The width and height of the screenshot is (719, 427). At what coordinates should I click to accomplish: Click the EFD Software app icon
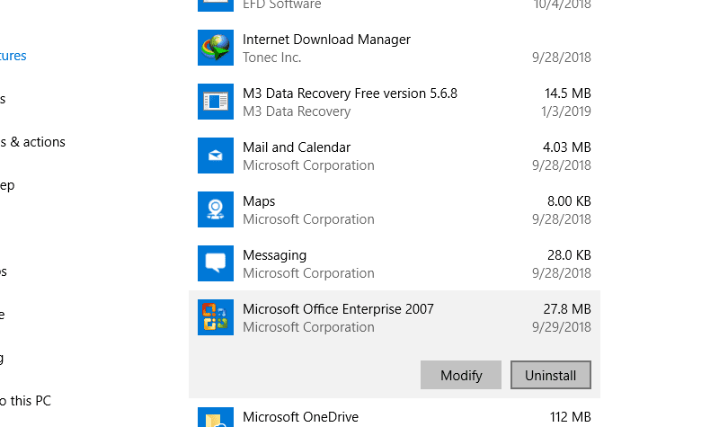click(x=216, y=5)
